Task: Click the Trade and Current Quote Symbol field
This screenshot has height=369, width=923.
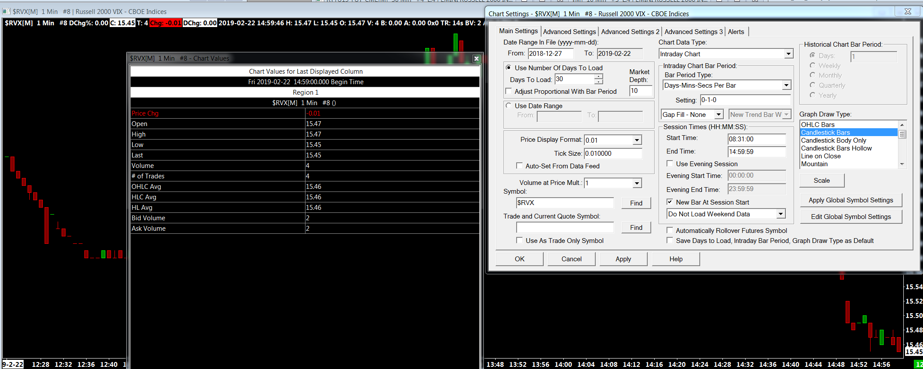Action: (x=565, y=227)
